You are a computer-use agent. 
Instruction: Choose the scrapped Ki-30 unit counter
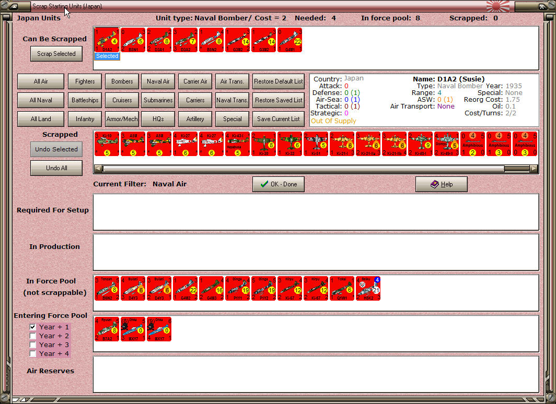pyautogui.click(x=264, y=144)
